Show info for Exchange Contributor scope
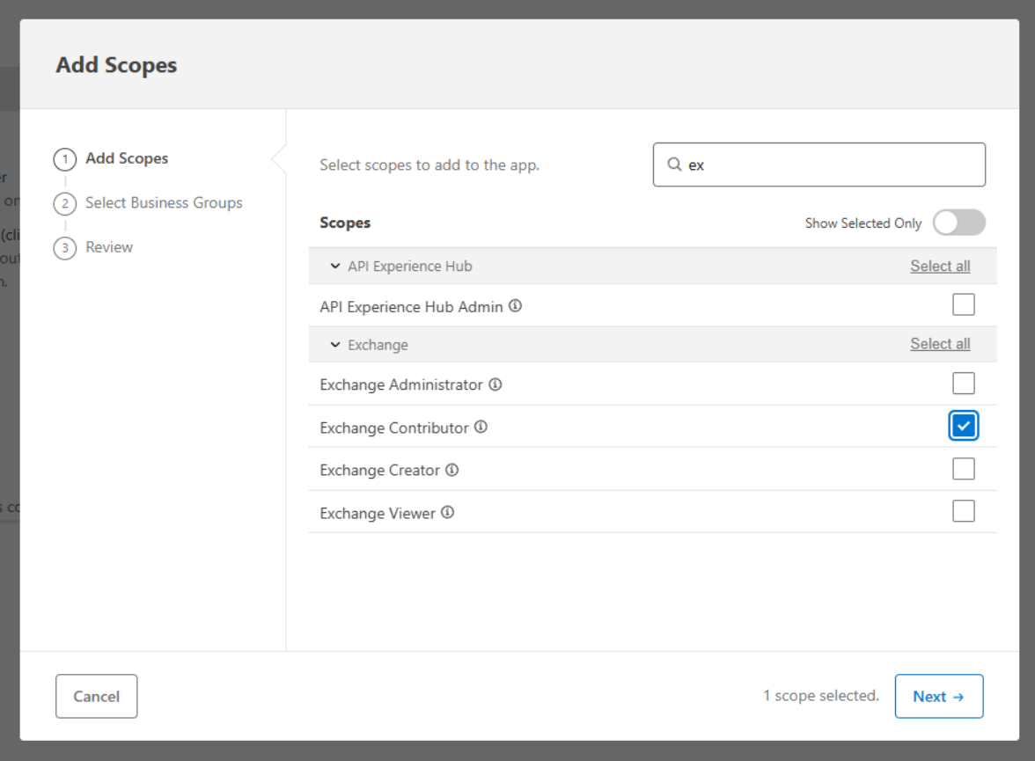 point(481,427)
